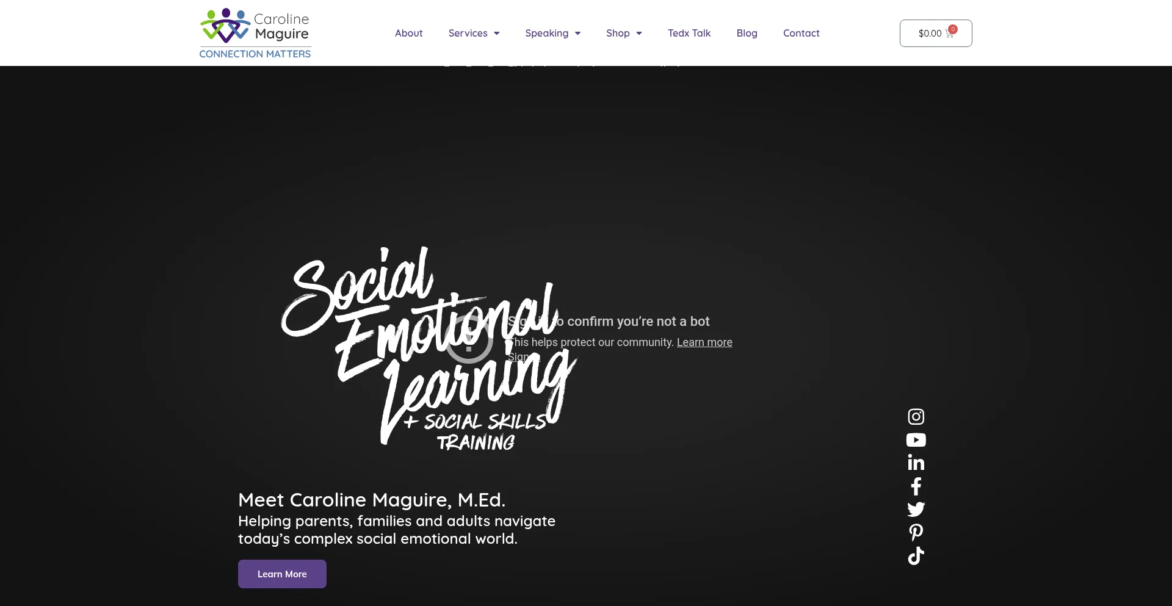Go to the Blog page

point(747,33)
